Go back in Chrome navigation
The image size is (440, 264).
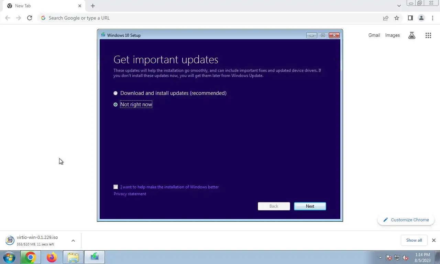click(x=8, y=18)
